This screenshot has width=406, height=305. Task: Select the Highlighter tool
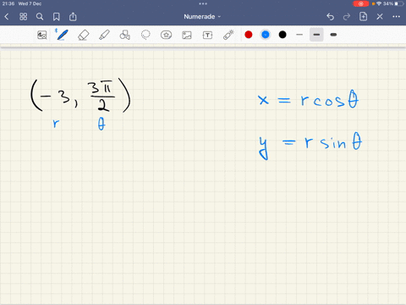tap(104, 35)
